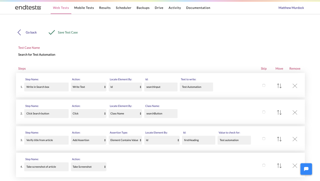Remove step 2 with the X icon
The height and width of the screenshot is (181, 320).
[x=295, y=112]
